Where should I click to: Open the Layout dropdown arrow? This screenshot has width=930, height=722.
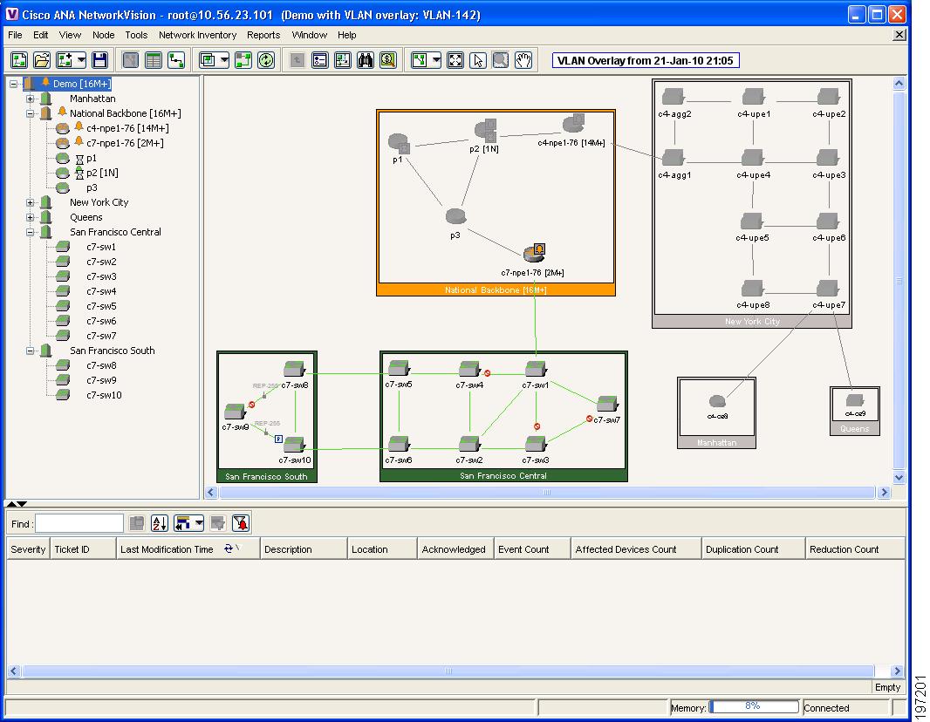(x=436, y=60)
